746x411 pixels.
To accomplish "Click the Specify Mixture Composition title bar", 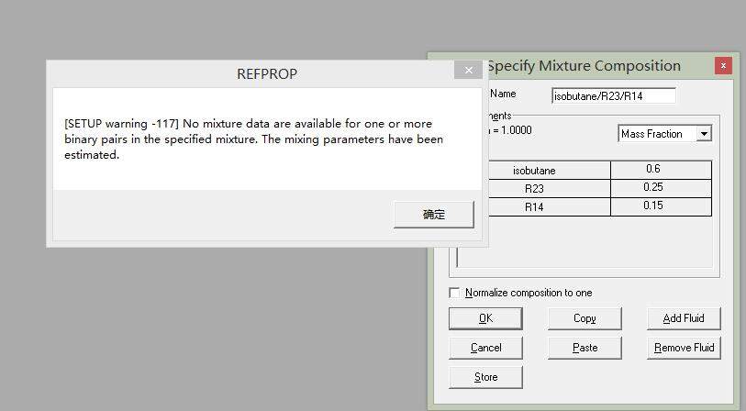I will 584,66.
